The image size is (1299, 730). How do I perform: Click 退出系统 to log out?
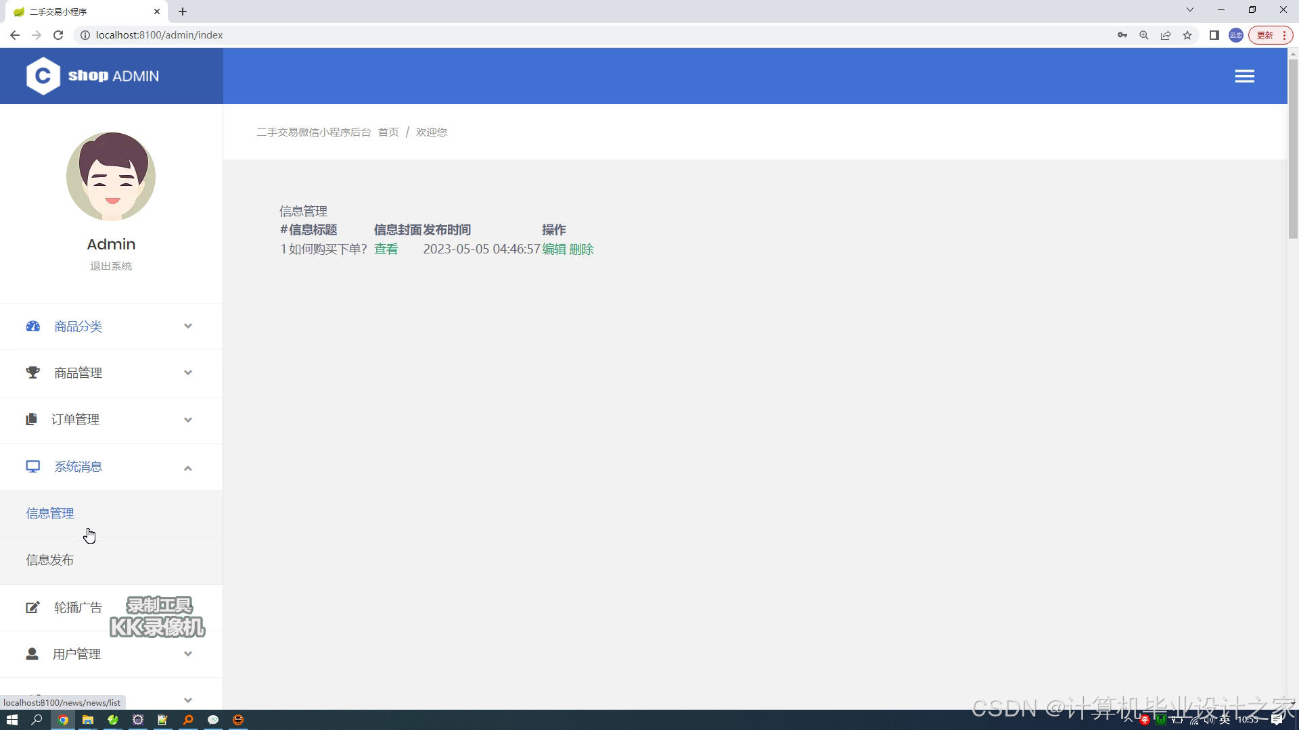pyautogui.click(x=111, y=266)
